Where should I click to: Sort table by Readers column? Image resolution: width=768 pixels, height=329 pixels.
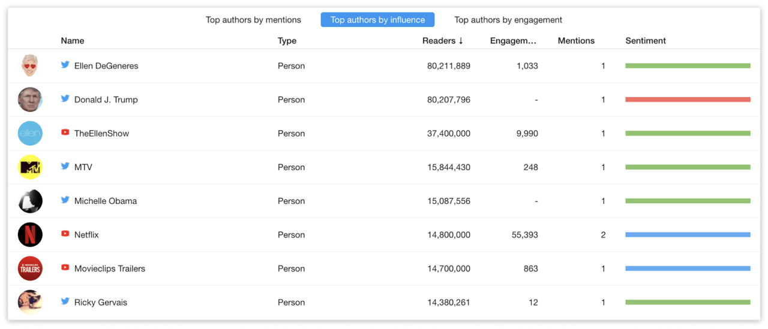tap(442, 41)
